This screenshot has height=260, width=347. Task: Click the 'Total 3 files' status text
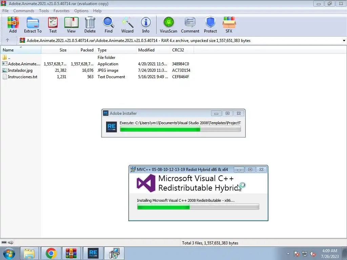[x=210, y=243]
